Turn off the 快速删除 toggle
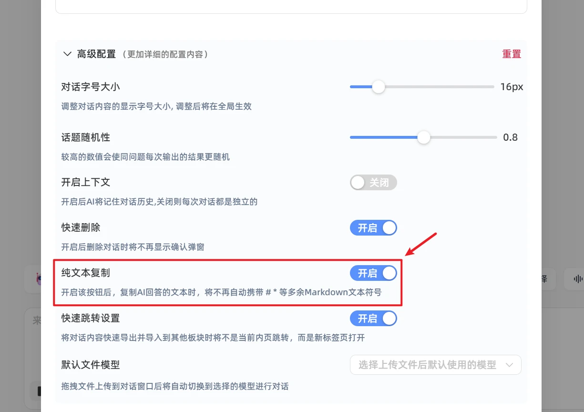This screenshot has width=584, height=412. coord(373,228)
